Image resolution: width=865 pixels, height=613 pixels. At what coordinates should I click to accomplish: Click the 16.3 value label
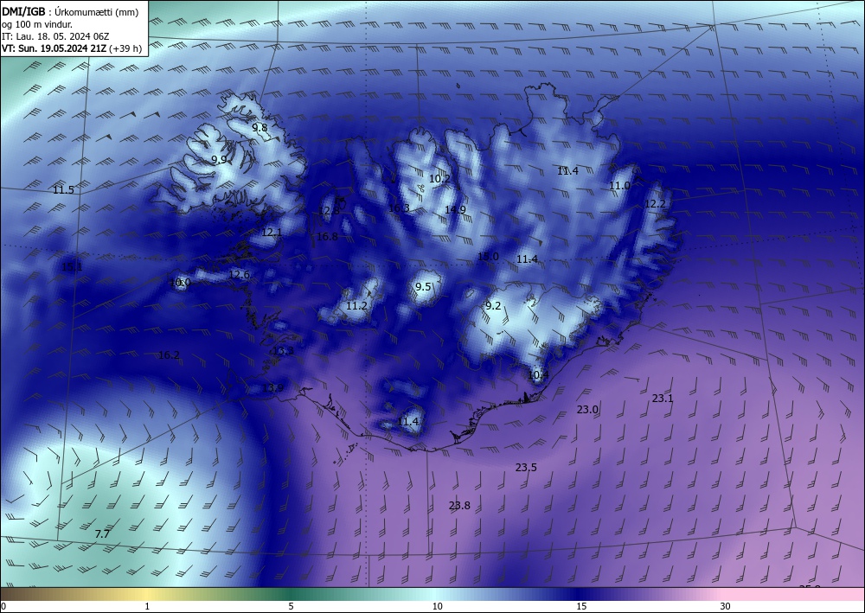tap(399, 208)
